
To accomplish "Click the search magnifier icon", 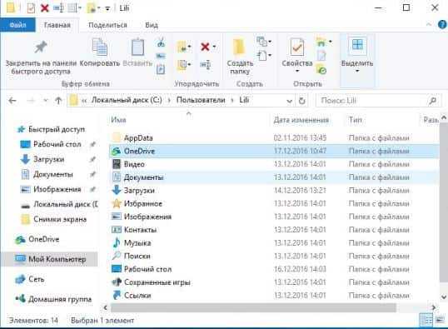I will 432,101.
